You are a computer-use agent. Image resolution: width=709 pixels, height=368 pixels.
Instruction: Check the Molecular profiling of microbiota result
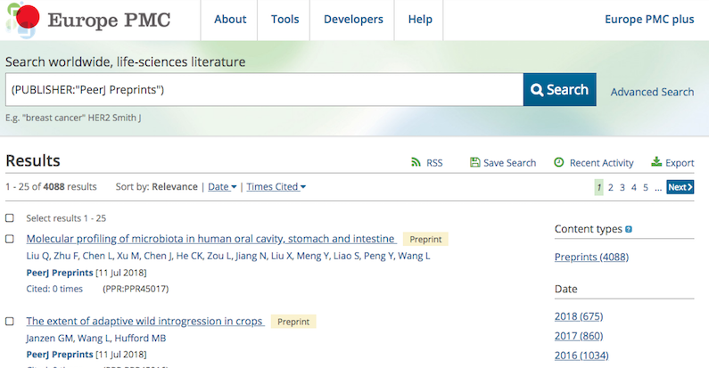[x=10, y=239]
